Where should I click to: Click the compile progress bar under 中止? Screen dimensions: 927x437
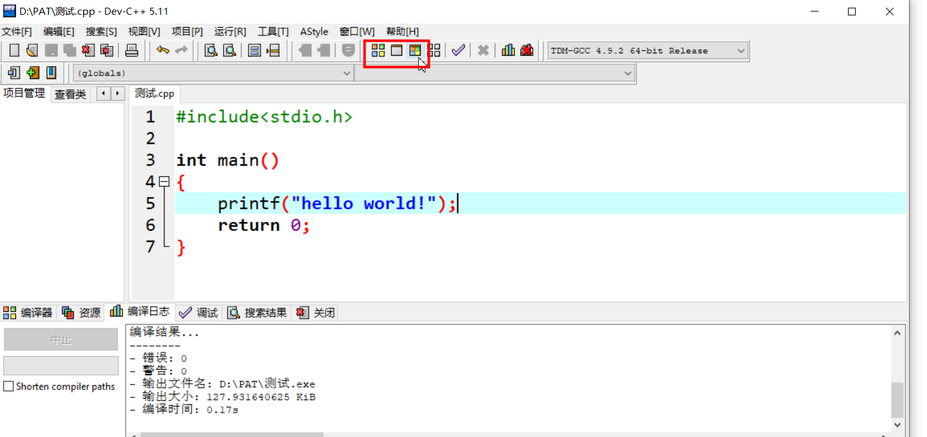pos(61,366)
